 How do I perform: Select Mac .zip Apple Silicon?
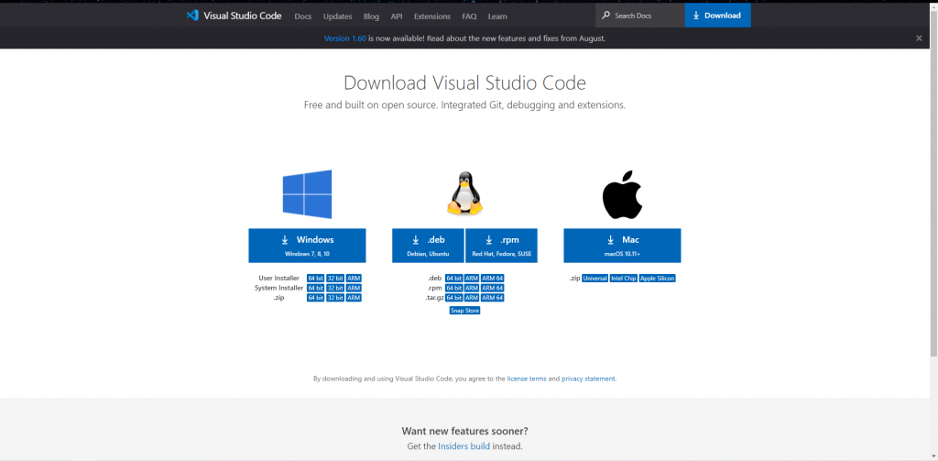[x=658, y=279]
